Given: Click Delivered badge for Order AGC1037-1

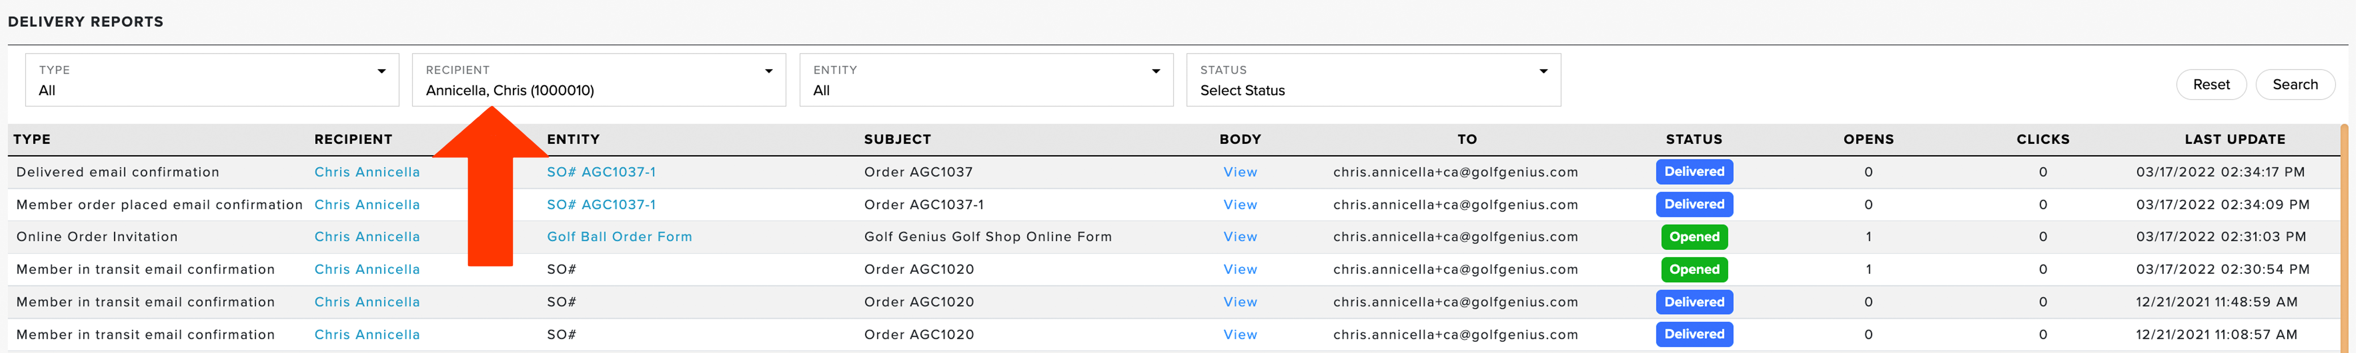Looking at the screenshot, I should click(1694, 205).
